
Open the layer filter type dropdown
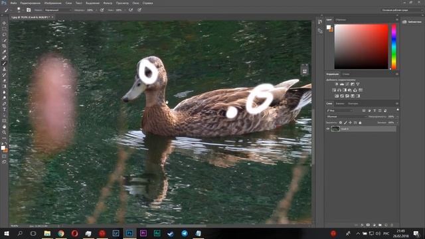[340, 111]
